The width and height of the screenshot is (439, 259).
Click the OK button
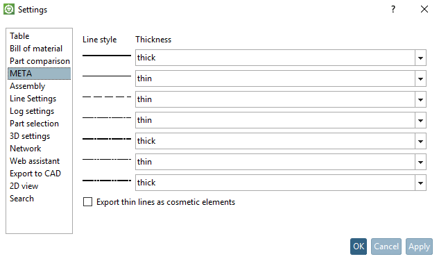pos(359,247)
